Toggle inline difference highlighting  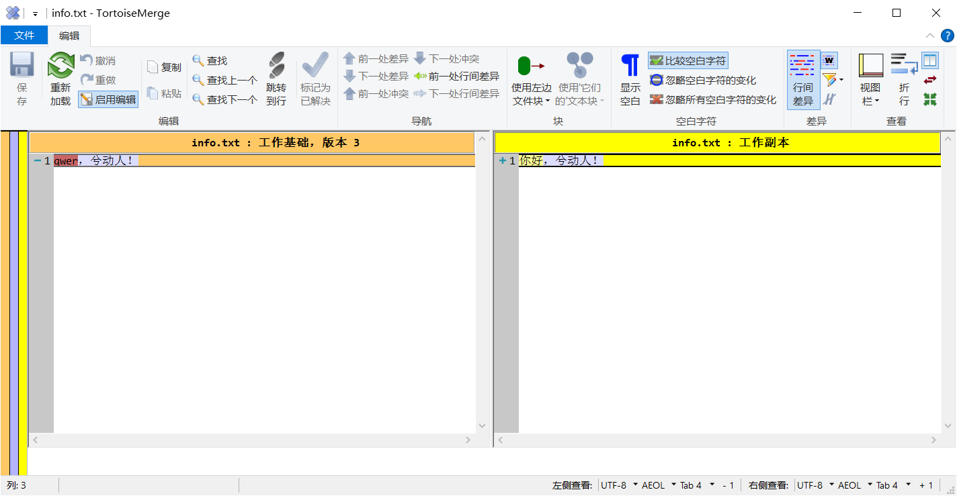coord(804,79)
